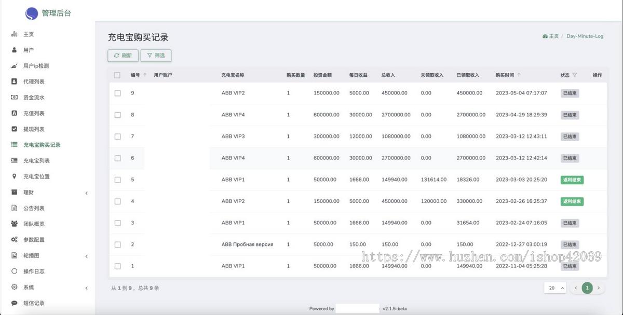Expand the 轮播图 submenu chevron
The height and width of the screenshot is (315, 623).
pos(86,256)
